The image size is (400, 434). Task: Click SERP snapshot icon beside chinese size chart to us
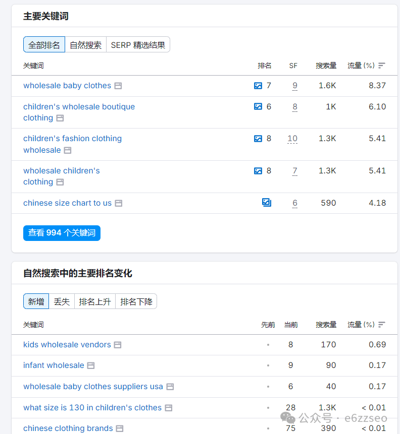click(119, 203)
